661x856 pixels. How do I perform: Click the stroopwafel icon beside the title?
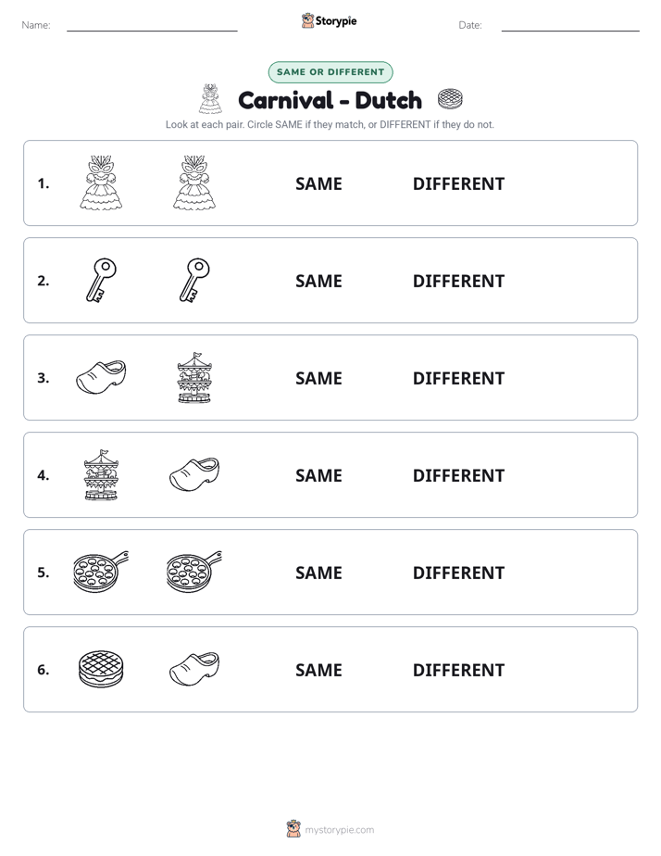click(450, 99)
